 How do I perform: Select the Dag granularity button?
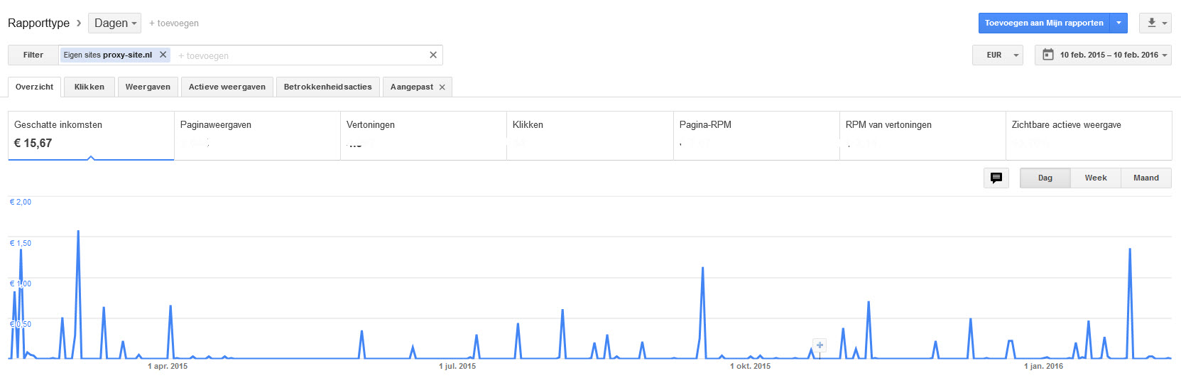coord(1045,178)
